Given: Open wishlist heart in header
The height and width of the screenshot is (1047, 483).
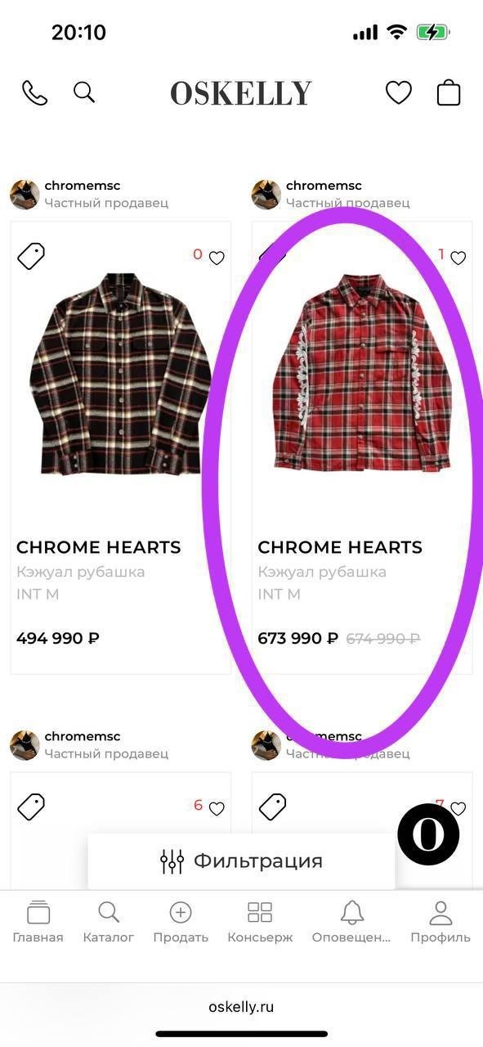Looking at the screenshot, I should pos(399,93).
